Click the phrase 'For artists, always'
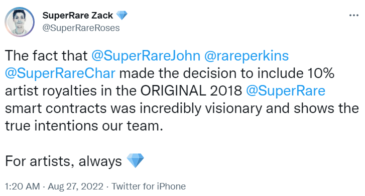 point(63,161)
